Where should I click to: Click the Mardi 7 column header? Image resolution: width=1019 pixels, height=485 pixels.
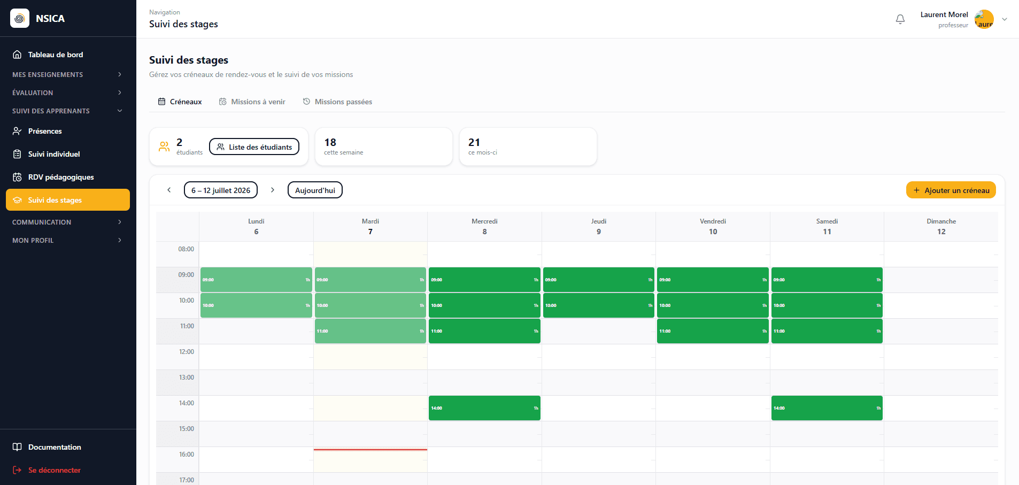pos(370,226)
